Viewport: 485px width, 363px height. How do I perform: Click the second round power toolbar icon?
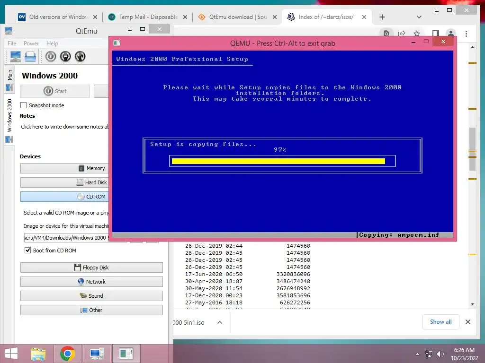coord(65,57)
